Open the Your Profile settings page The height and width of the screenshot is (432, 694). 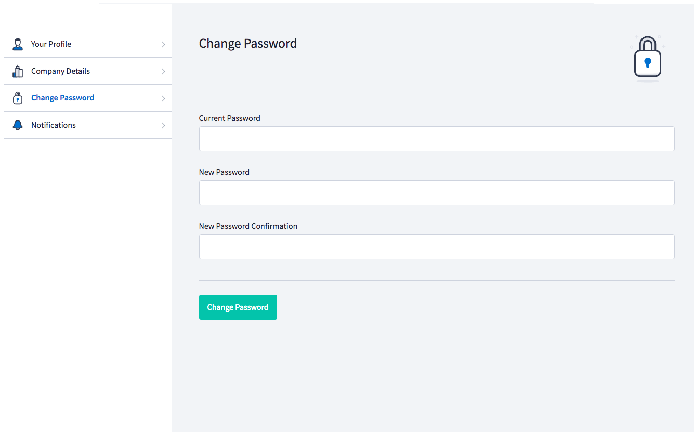[50, 44]
